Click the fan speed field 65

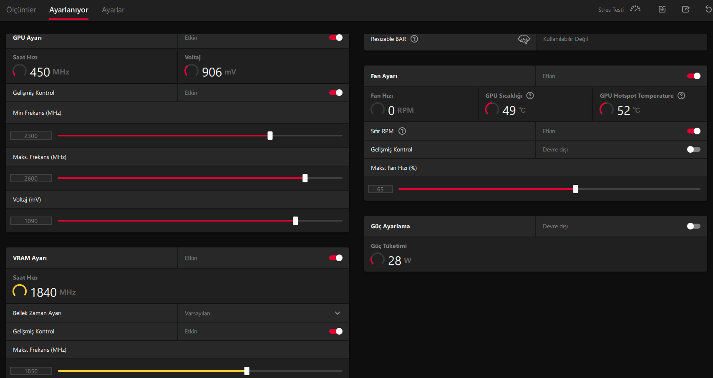tap(380, 189)
